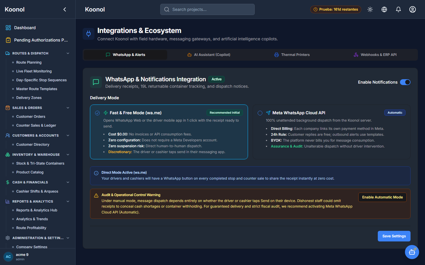Image resolution: width=425 pixels, height=265 pixels.
Task: Click the integrations plug icon beside the heading
Action: pyautogui.click(x=89, y=34)
